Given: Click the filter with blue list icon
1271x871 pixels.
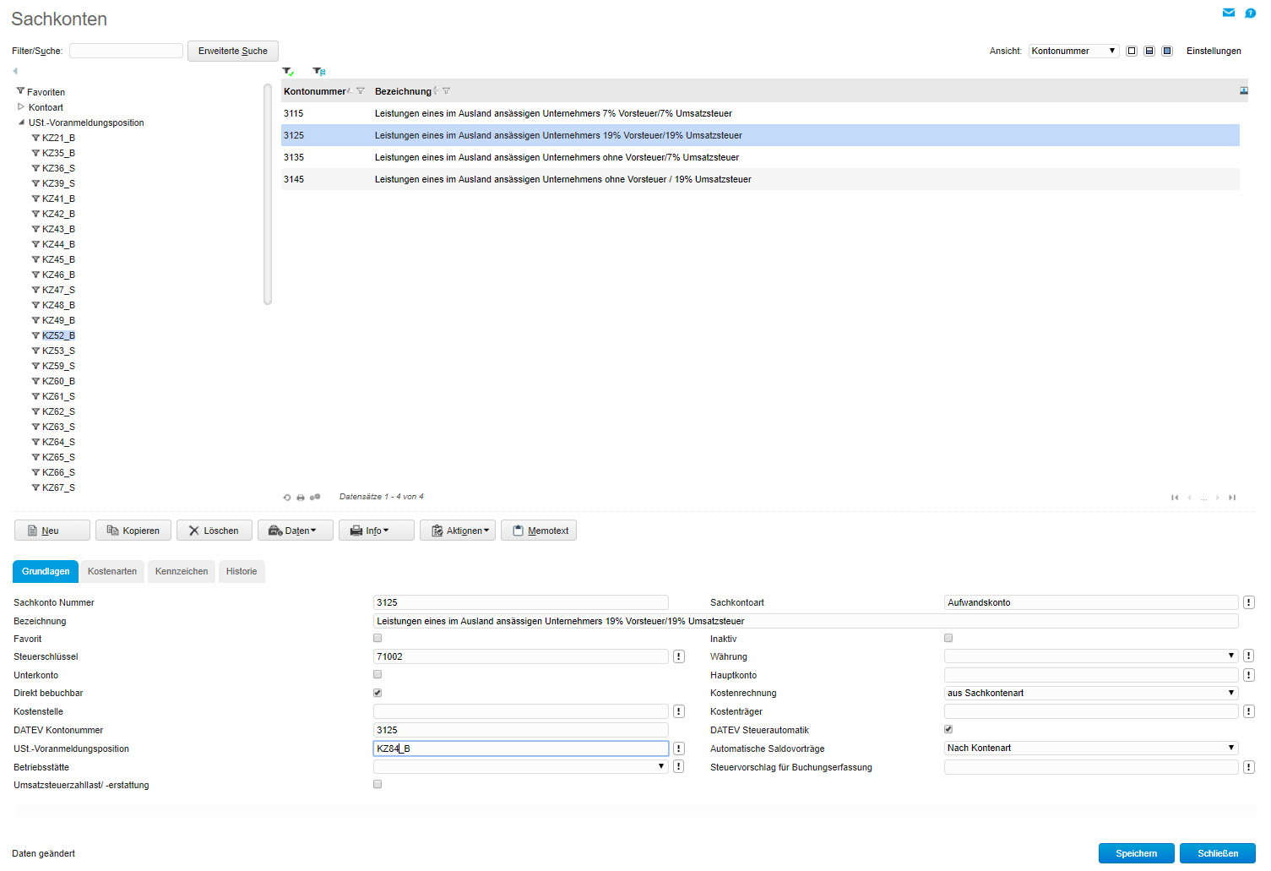Looking at the screenshot, I should [318, 72].
